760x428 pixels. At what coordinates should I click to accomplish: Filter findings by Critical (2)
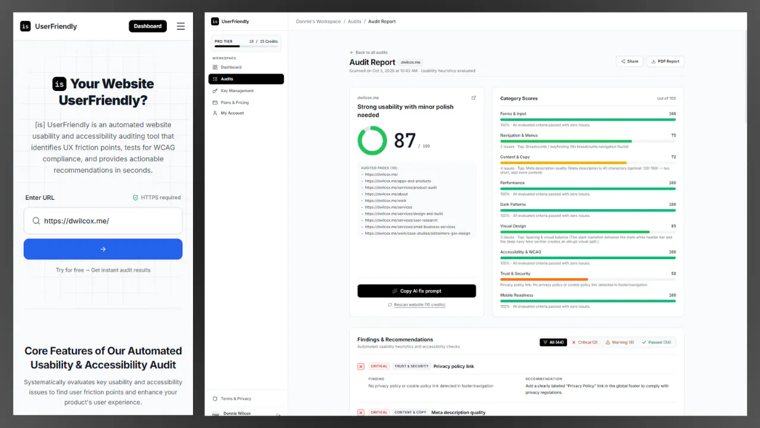pyautogui.click(x=585, y=342)
